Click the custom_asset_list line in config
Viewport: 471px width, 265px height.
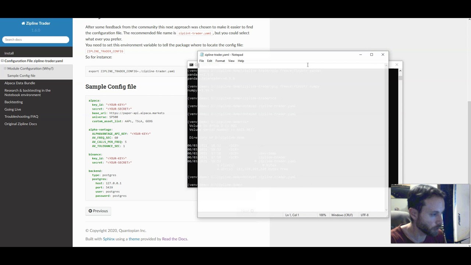122,121
